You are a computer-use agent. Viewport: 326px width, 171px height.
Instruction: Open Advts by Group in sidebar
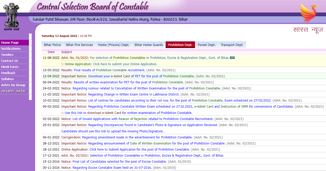[x=13, y=85]
